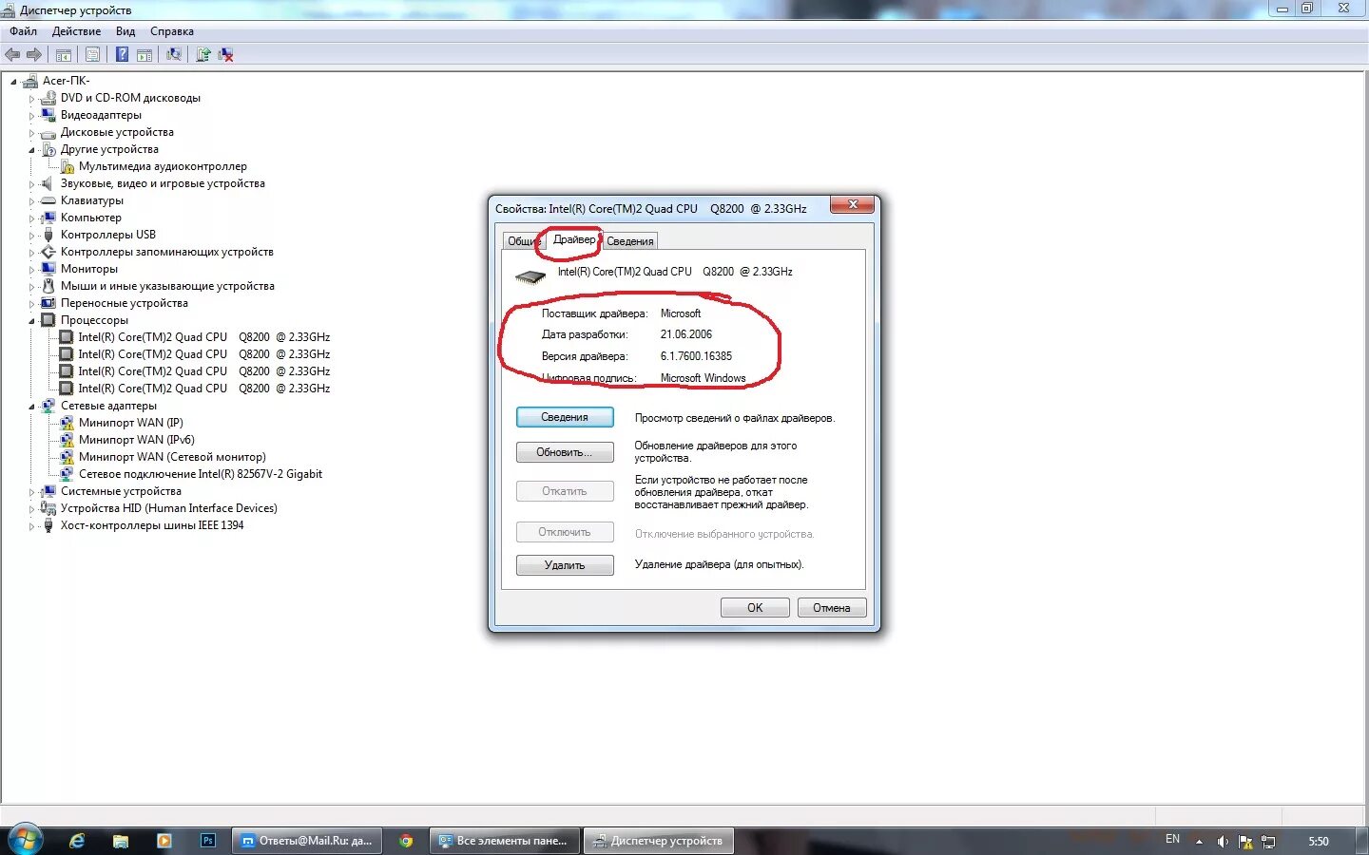Open the Файл menu

[24, 31]
